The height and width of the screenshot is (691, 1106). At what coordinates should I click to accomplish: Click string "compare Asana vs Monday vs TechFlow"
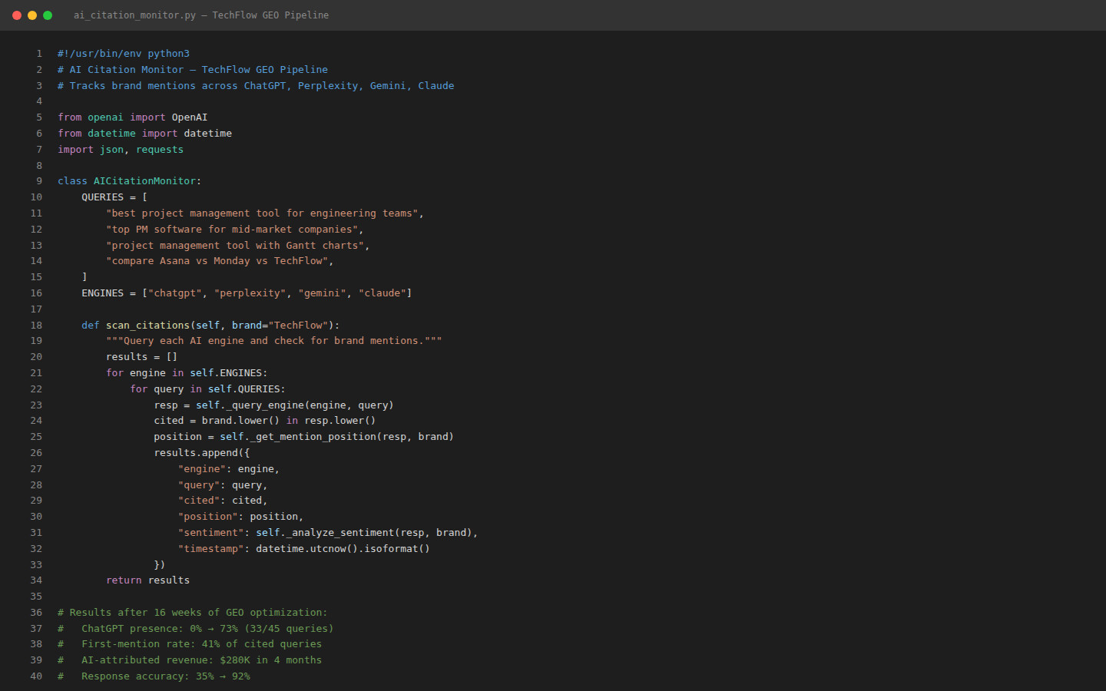pyautogui.click(x=217, y=261)
